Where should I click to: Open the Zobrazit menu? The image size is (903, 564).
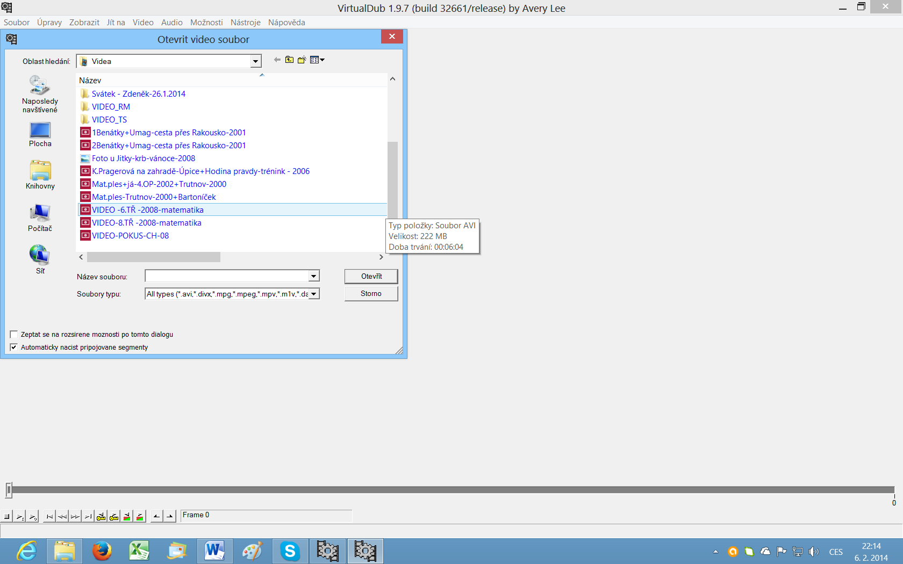[x=84, y=23]
